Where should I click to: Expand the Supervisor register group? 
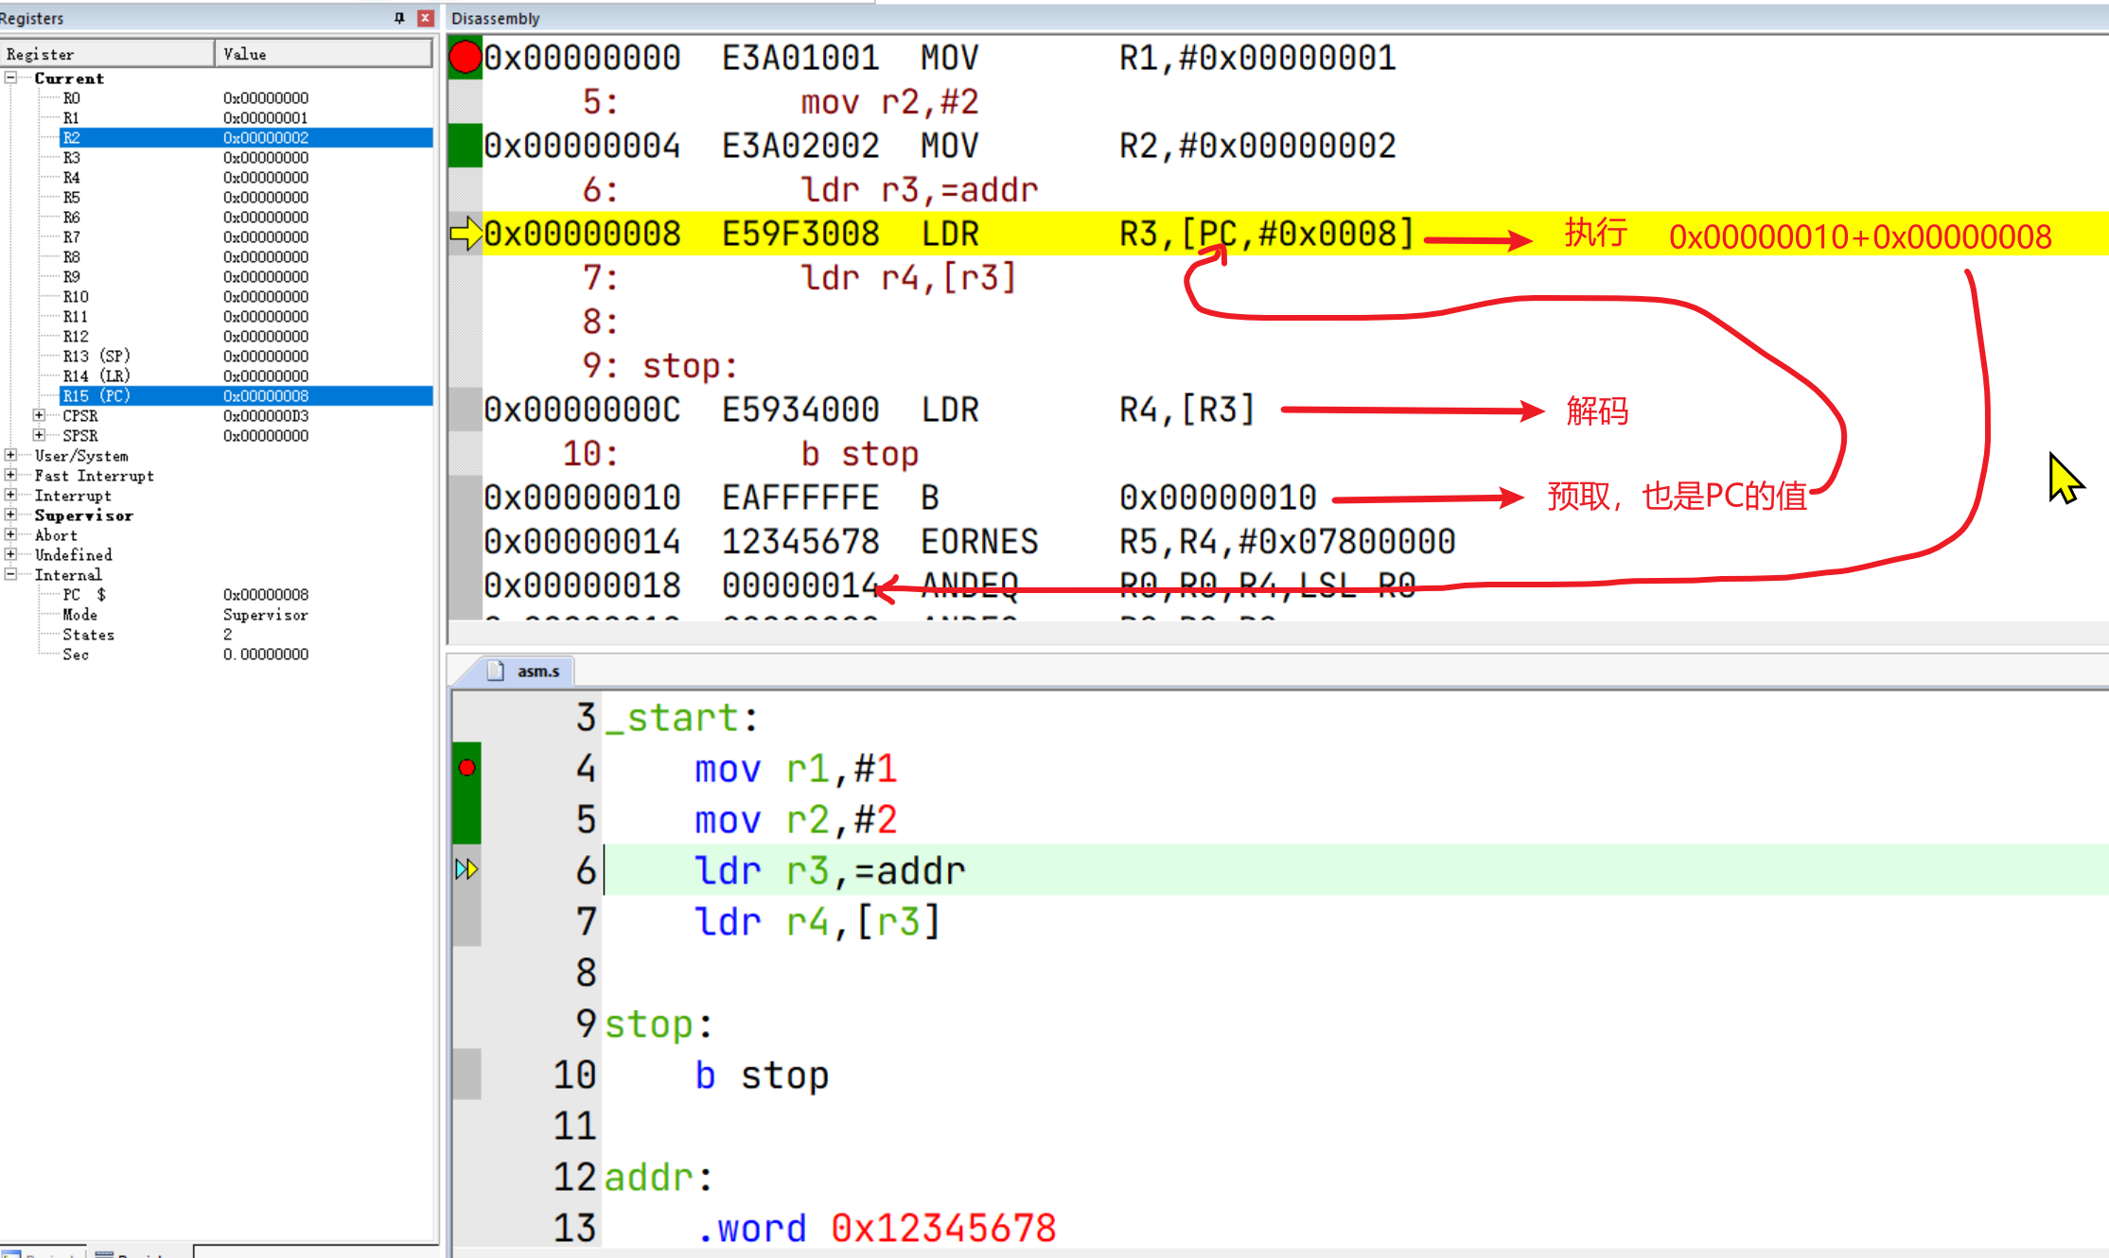click(x=10, y=515)
